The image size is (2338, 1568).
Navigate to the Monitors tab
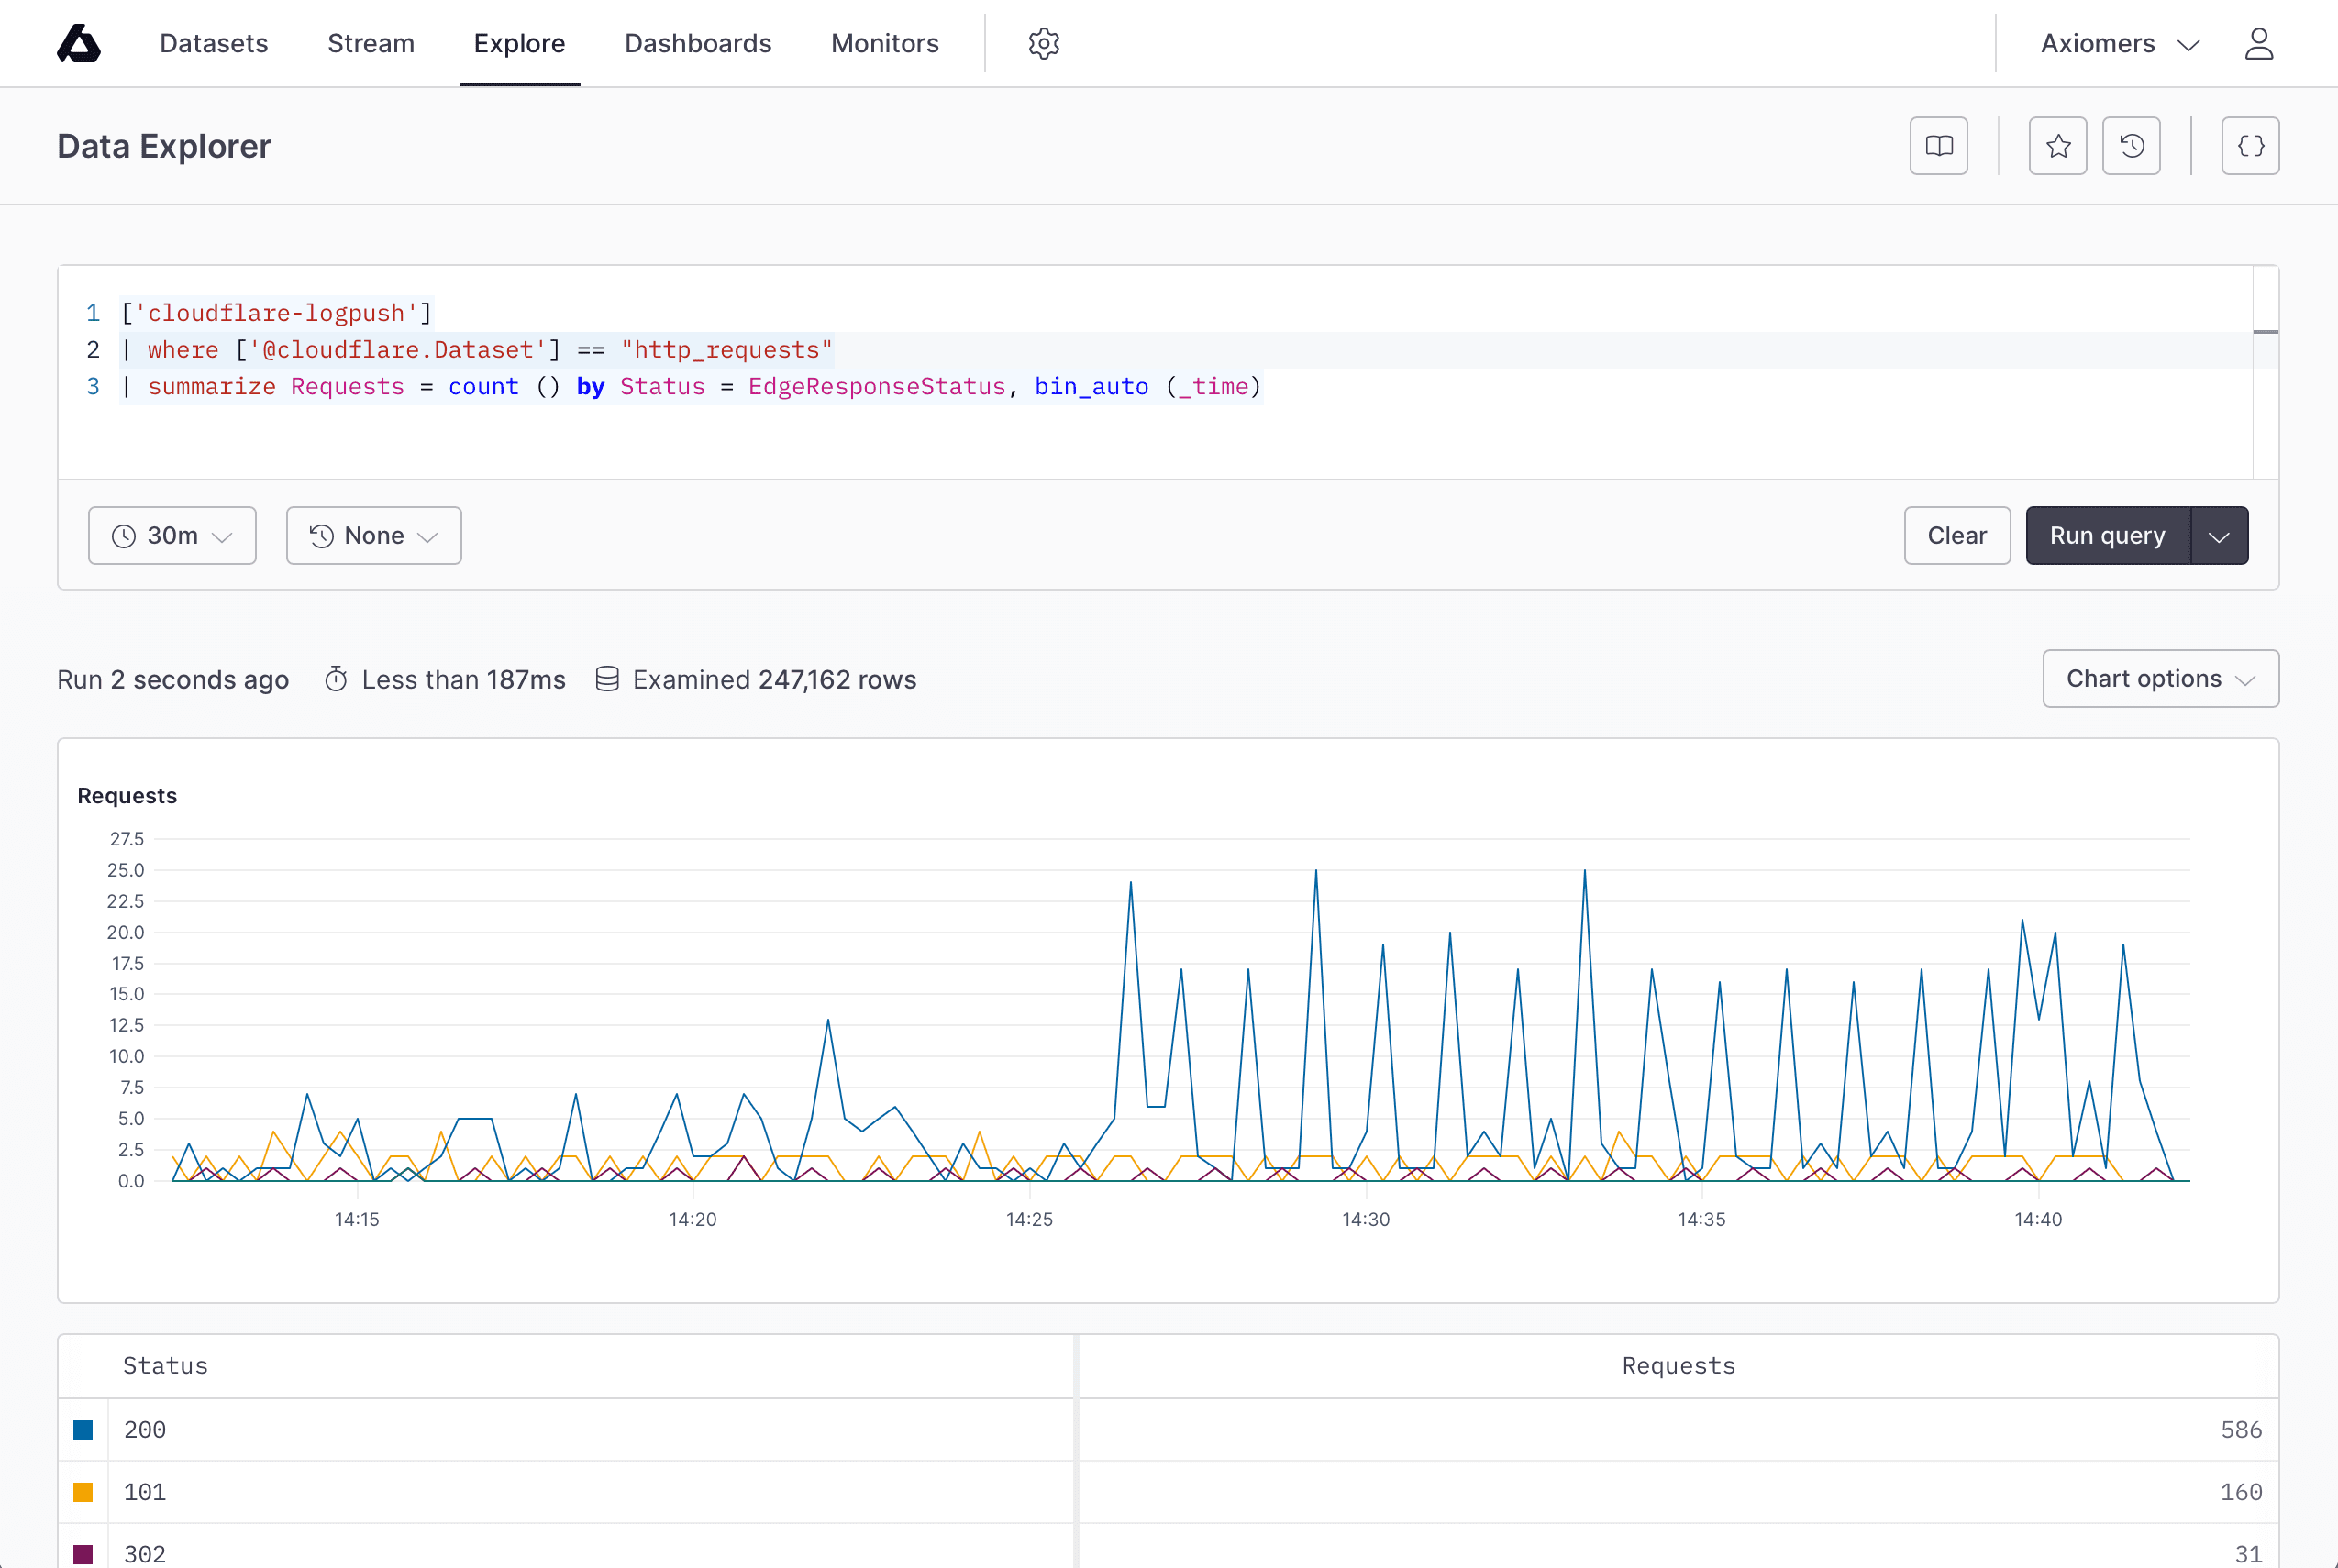point(885,43)
